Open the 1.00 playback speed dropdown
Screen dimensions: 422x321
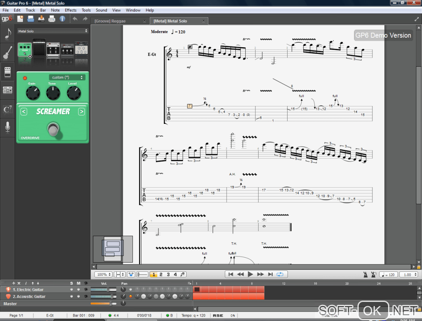pyautogui.click(x=408, y=275)
